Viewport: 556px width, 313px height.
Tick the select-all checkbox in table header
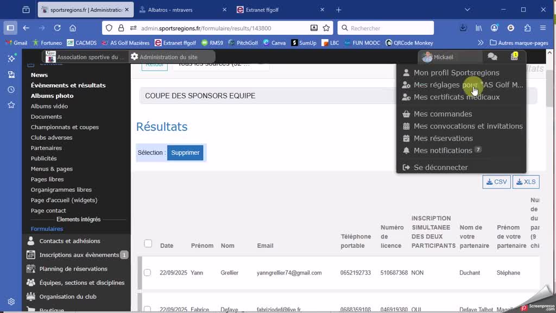pyautogui.click(x=148, y=243)
